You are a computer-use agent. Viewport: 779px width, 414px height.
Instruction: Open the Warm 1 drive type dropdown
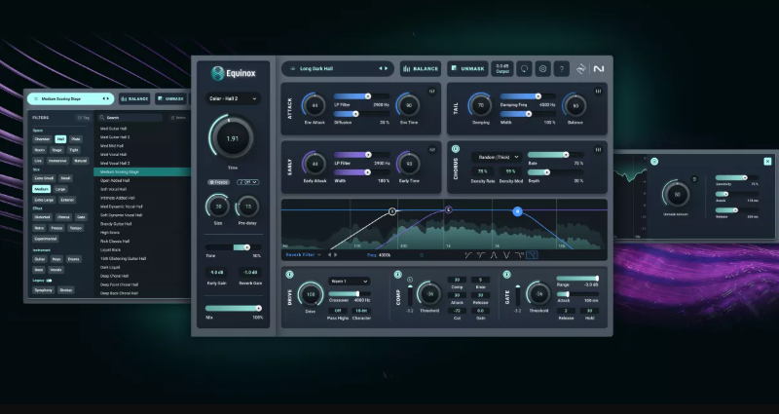point(350,281)
